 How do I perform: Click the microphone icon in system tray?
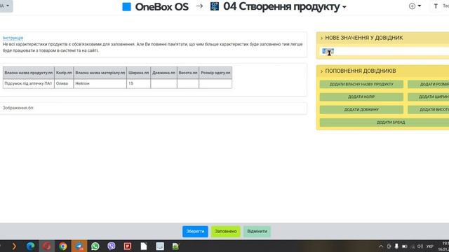click(396, 246)
